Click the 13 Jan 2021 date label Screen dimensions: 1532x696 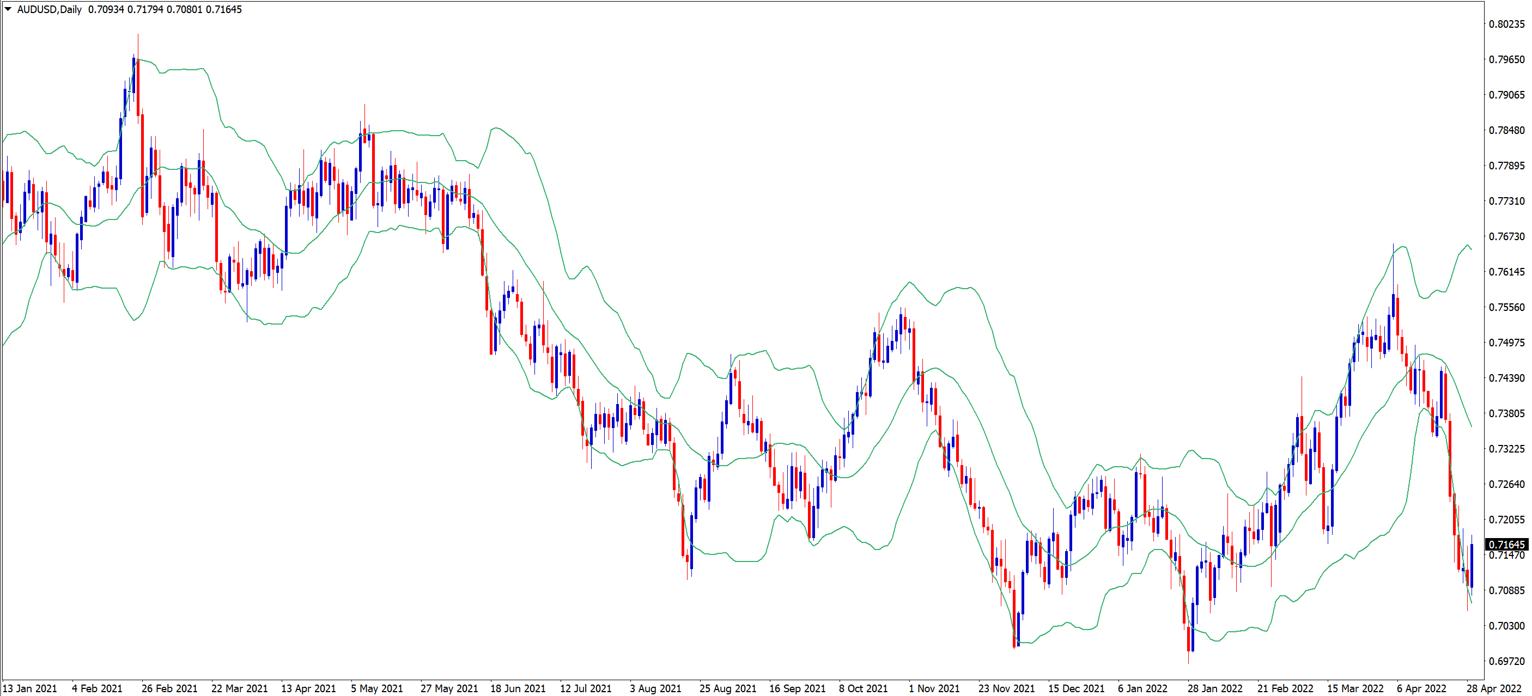(x=30, y=688)
